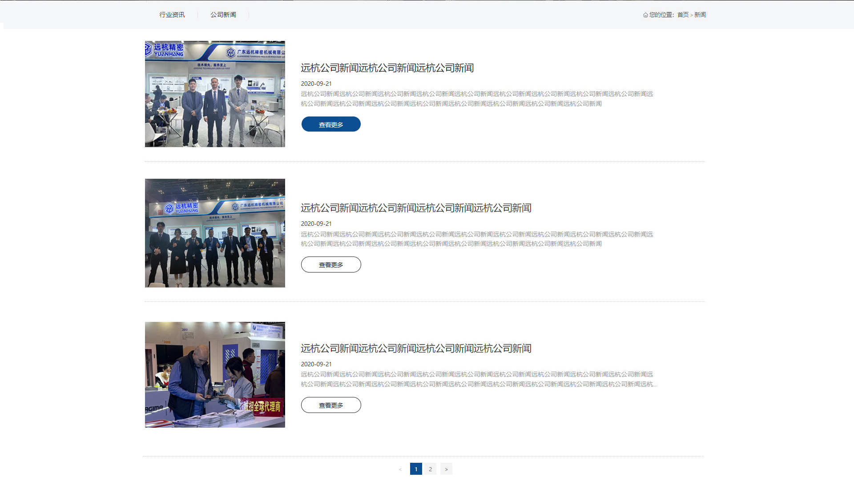The width and height of the screenshot is (854, 501).
Task: Click the 2020-09-21 date of the first news item
Action: pos(316,84)
